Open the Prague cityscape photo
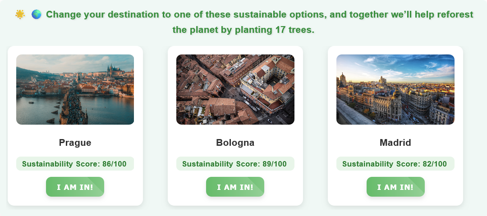 (75, 90)
